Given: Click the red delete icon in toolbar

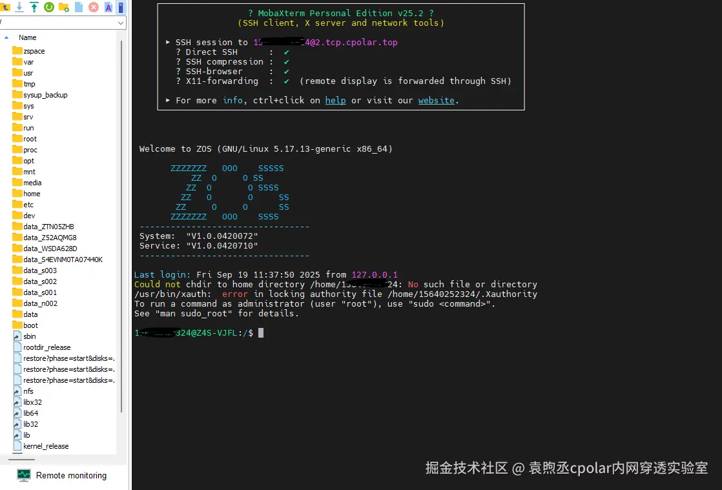Looking at the screenshot, I should [x=94, y=7].
